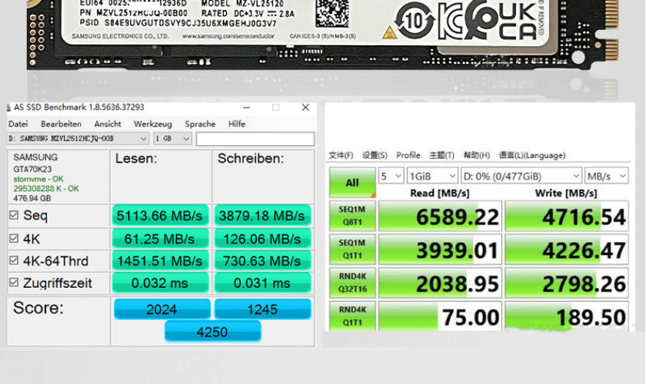Click the 4K read value 61.25 MB/s
Screen dimensions: 646x384
160,239
